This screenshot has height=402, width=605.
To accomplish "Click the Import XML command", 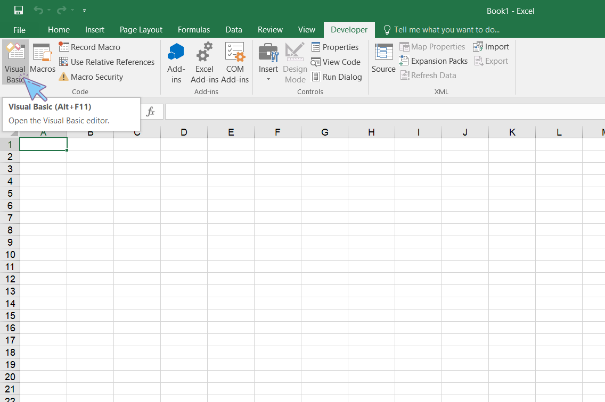I will coord(491,47).
